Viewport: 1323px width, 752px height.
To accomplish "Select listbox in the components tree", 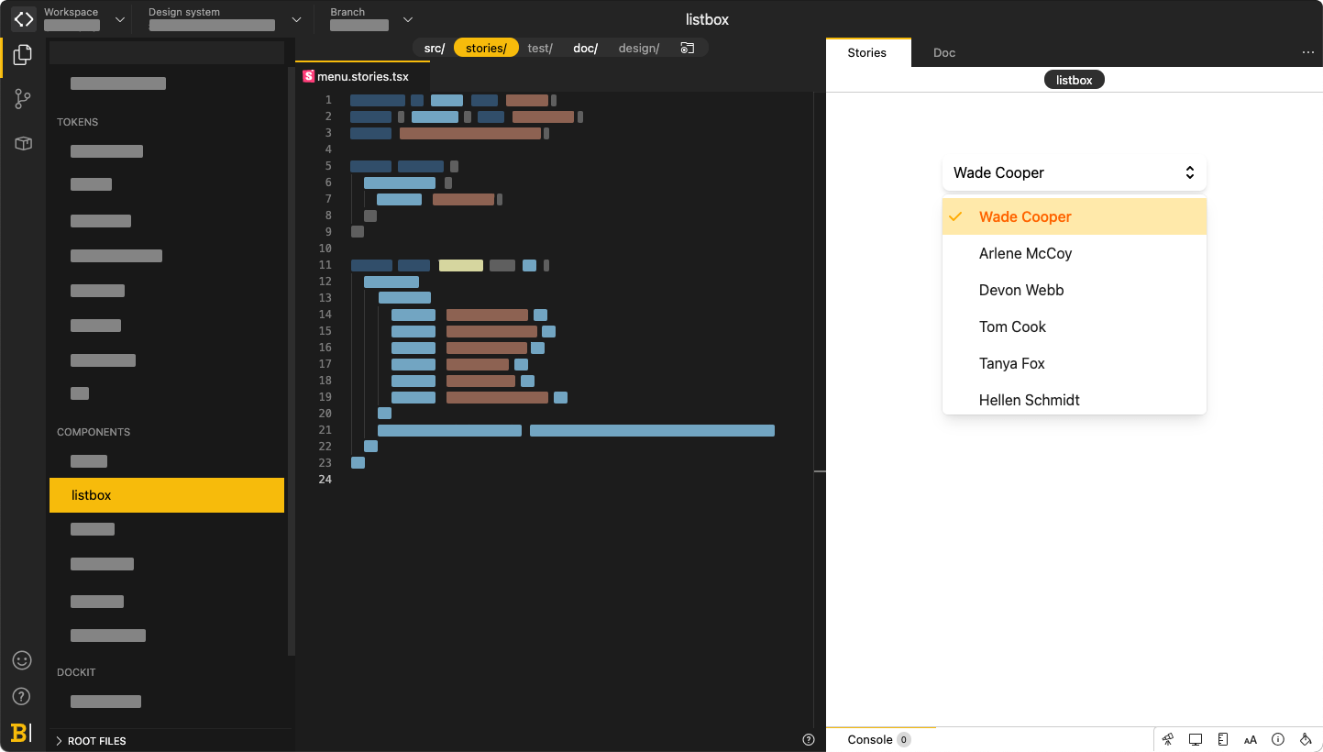I will tap(167, 495).
